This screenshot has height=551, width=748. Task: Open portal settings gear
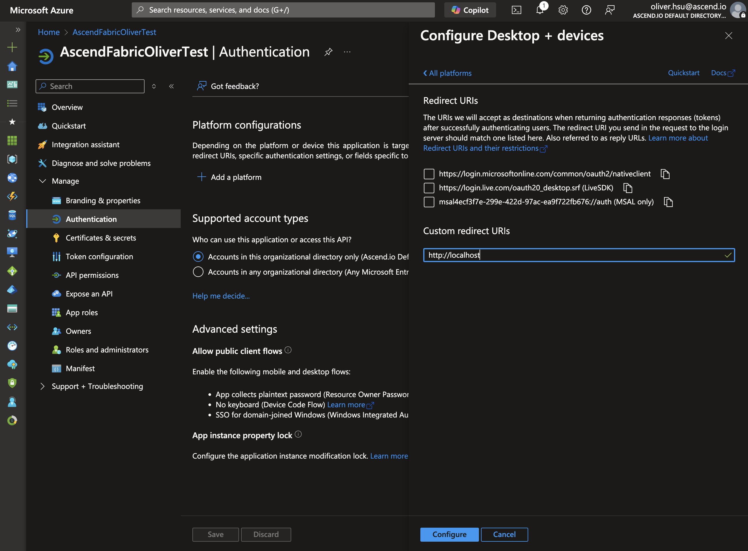coord(563,10)
